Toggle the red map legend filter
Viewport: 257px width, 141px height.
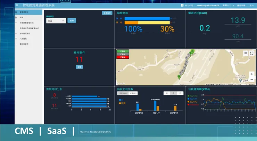coord(123,57)
